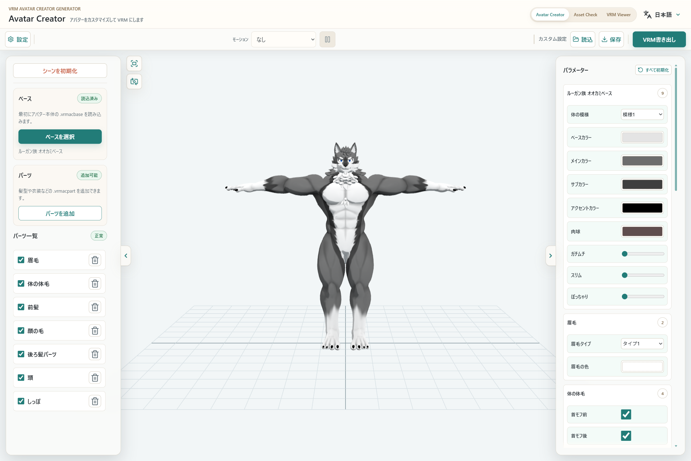Click the ベースを選択 button
This screenshot has height=461, width=691.
click(60, 137)
